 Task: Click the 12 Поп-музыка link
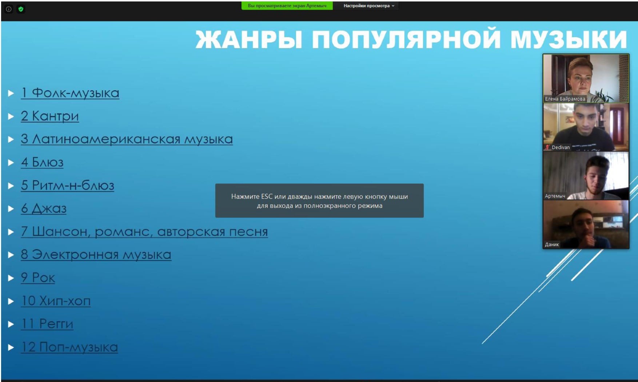(x=69, y=347)
